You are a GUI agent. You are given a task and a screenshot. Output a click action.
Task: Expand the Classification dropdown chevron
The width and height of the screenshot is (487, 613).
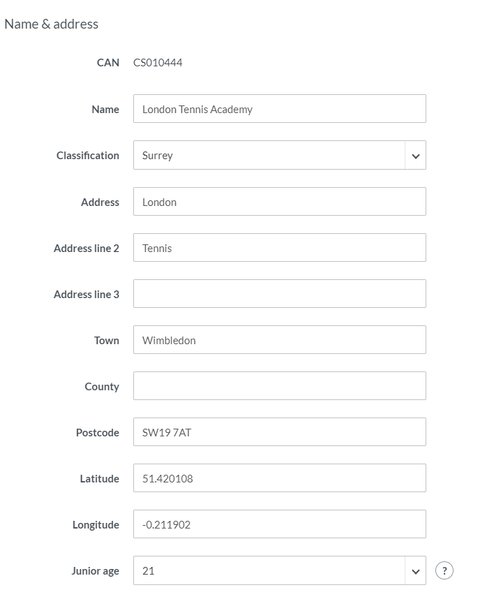tap(415, 156)
